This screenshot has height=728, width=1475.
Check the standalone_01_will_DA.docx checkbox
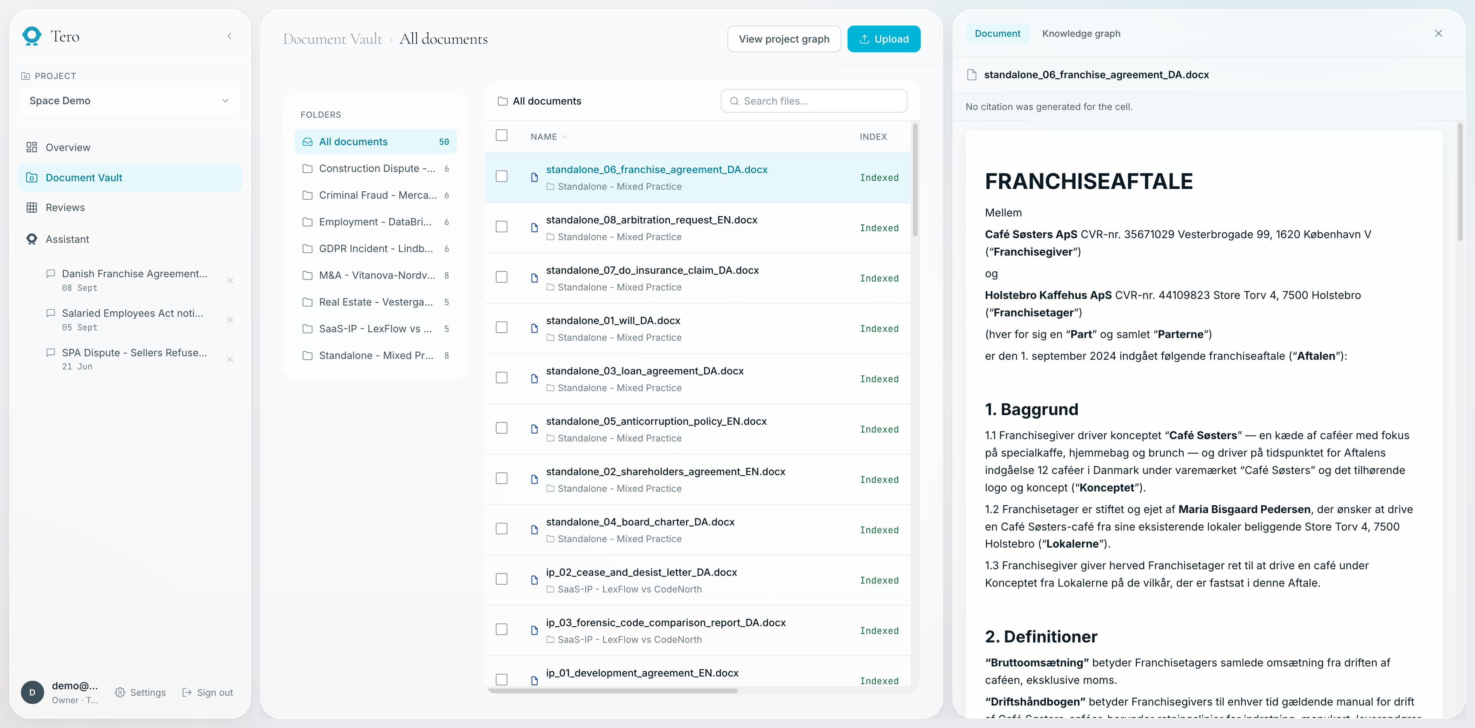pos(502,327)
